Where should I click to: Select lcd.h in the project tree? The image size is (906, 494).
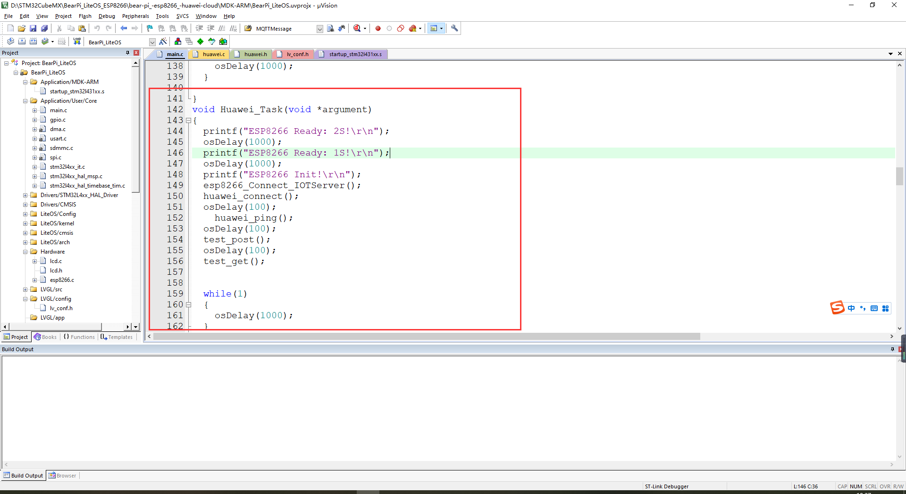click(56, 271)
